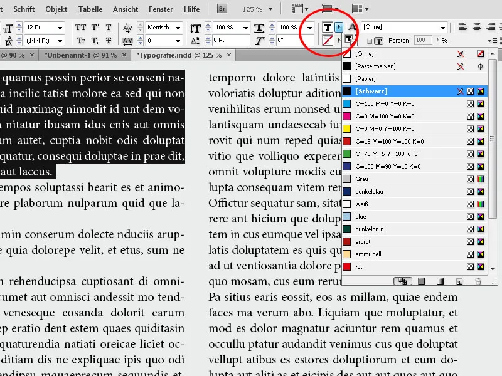
Task: Open character style [Ohne] dropdown
Action: point(442,28)
